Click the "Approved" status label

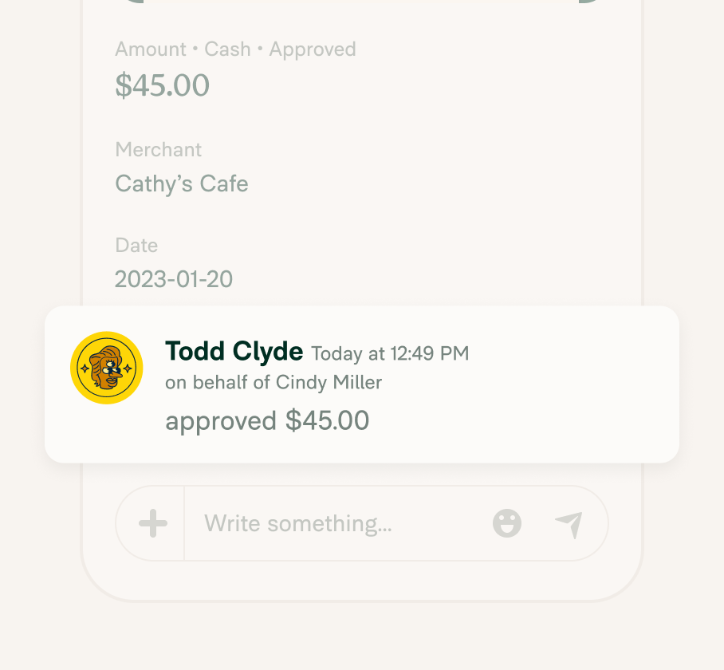[x=313, y=49]
